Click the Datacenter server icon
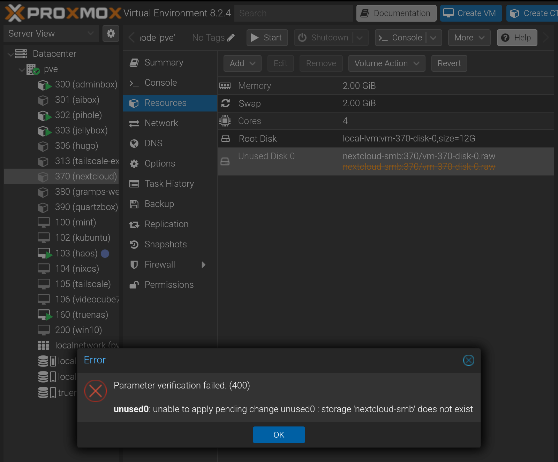The height and width of the screenshot is (462, 558). [21, 54]
